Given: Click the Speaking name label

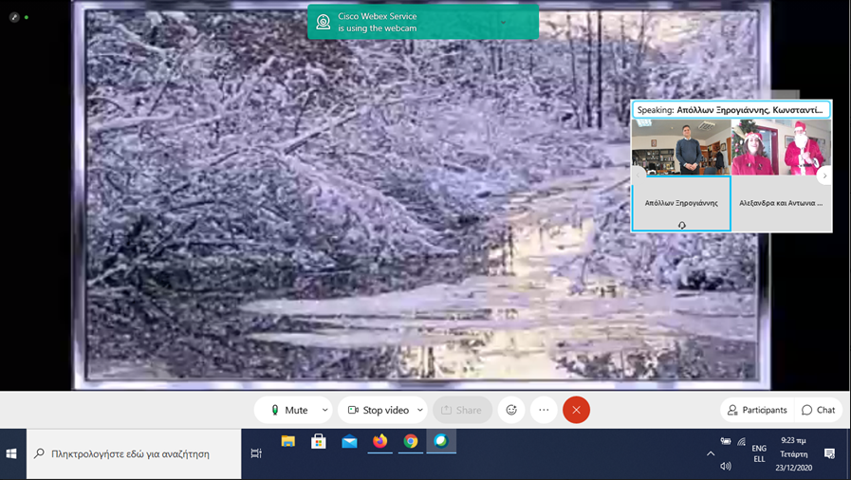Looking at the screenshot, I should click(730, 109).
